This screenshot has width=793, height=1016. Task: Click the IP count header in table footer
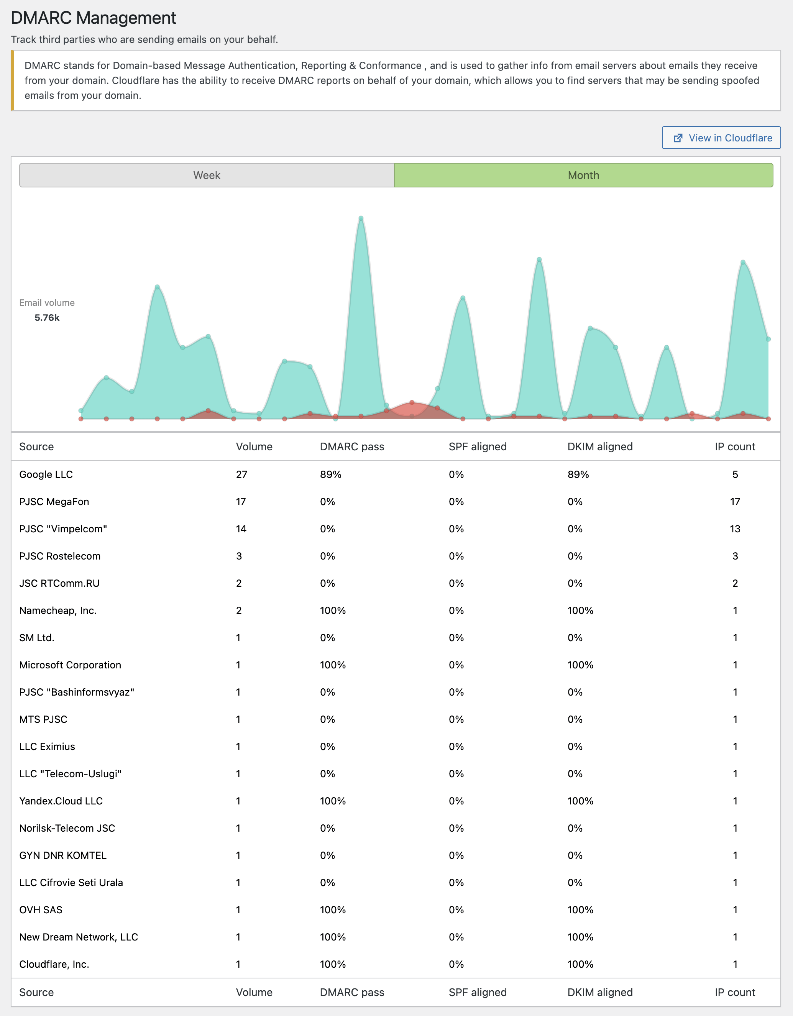[735, 992]
